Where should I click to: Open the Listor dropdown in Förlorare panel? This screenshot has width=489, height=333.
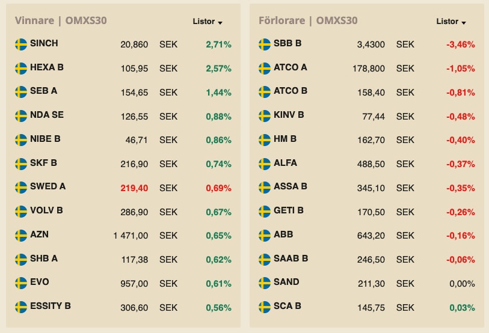pyautogui.click(x=451, y=22)
